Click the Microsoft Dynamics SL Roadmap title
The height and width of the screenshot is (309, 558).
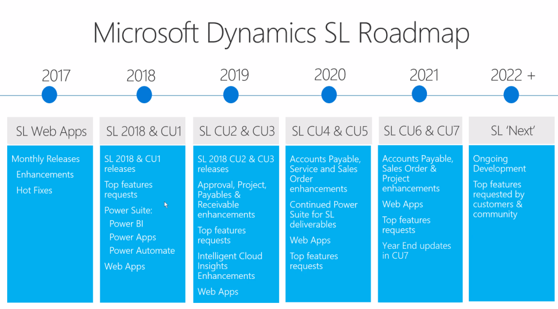coord(281,33)
